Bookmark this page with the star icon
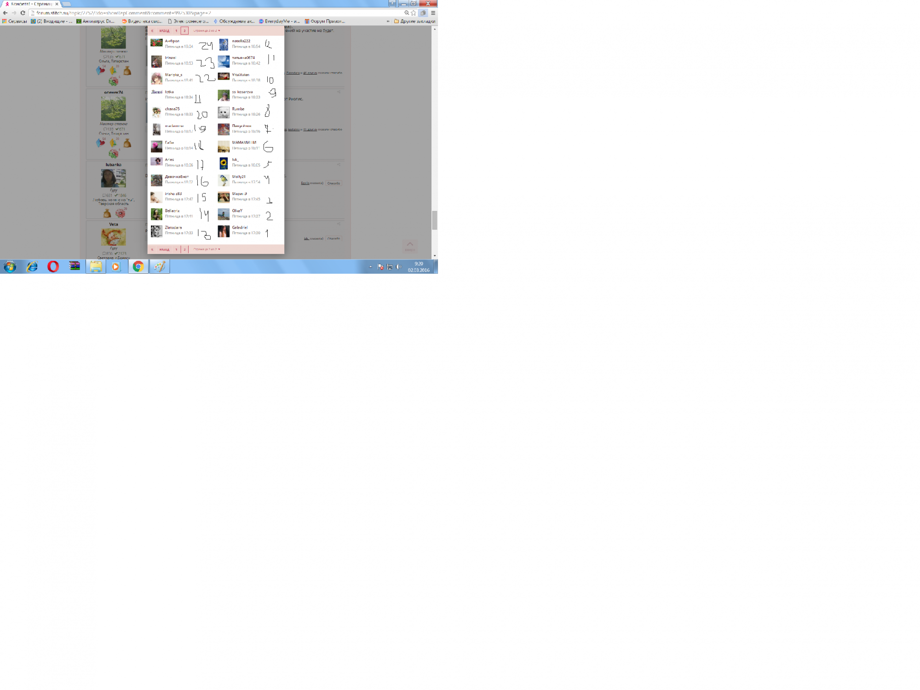The height and width of the screenshot is (690, 920). [413, 13]
